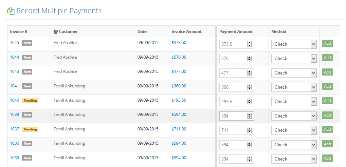The height and width of the screenshot is (167, 346).
Task: Click the Pending badge on invoice 1040
Action: tap(30, 101)
